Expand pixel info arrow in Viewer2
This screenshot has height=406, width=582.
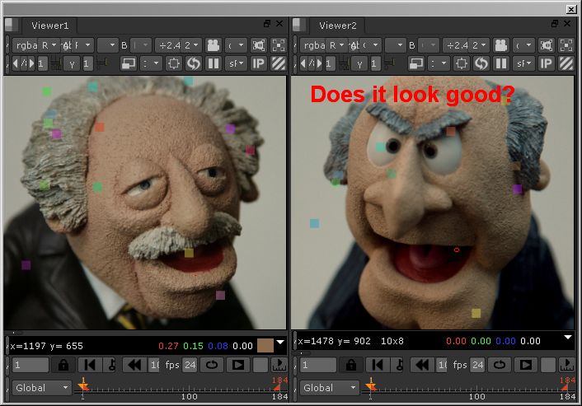(568, 338)
